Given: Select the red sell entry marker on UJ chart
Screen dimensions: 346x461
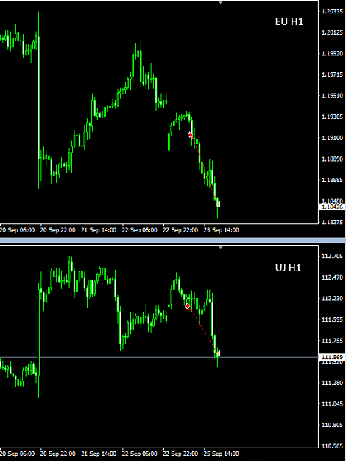Looking at the screenshot, I should click(188, 306).
